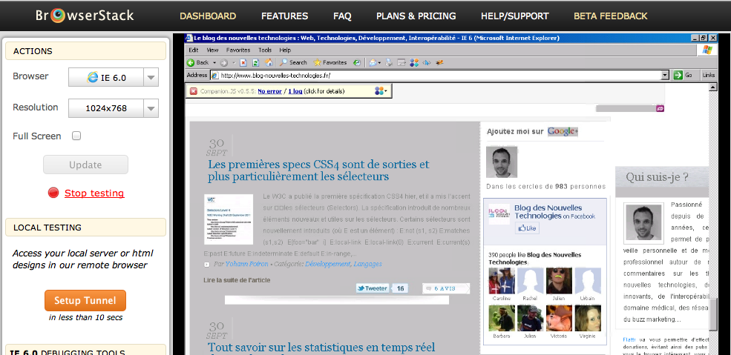
Task: Click Caroline's Facebook profile picture
Action: [x=501, y=281]
